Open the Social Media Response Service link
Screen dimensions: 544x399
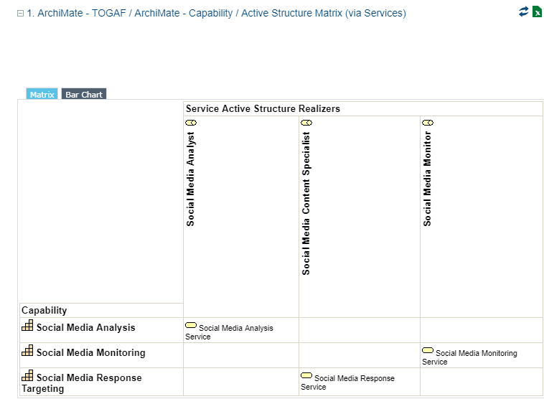tap(354, 379)
